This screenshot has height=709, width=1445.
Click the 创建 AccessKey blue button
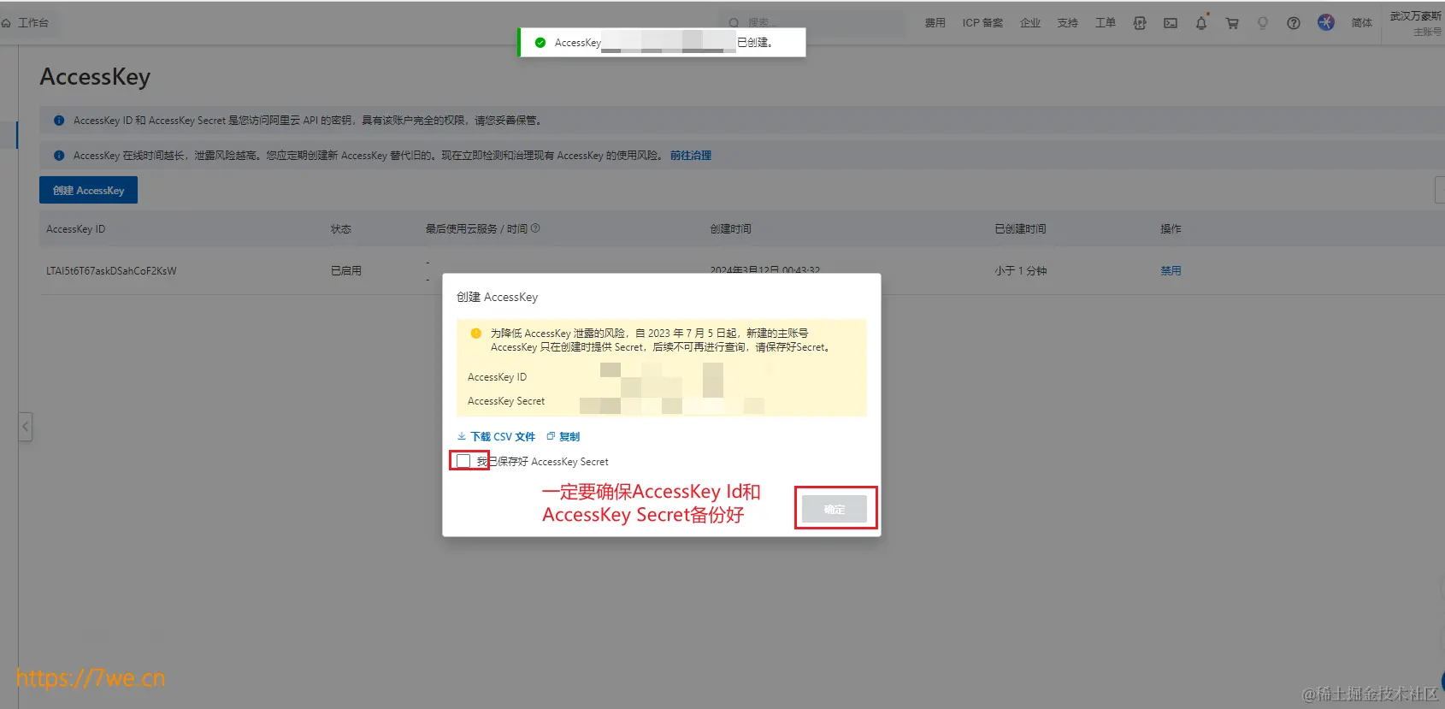click(89, 190)
